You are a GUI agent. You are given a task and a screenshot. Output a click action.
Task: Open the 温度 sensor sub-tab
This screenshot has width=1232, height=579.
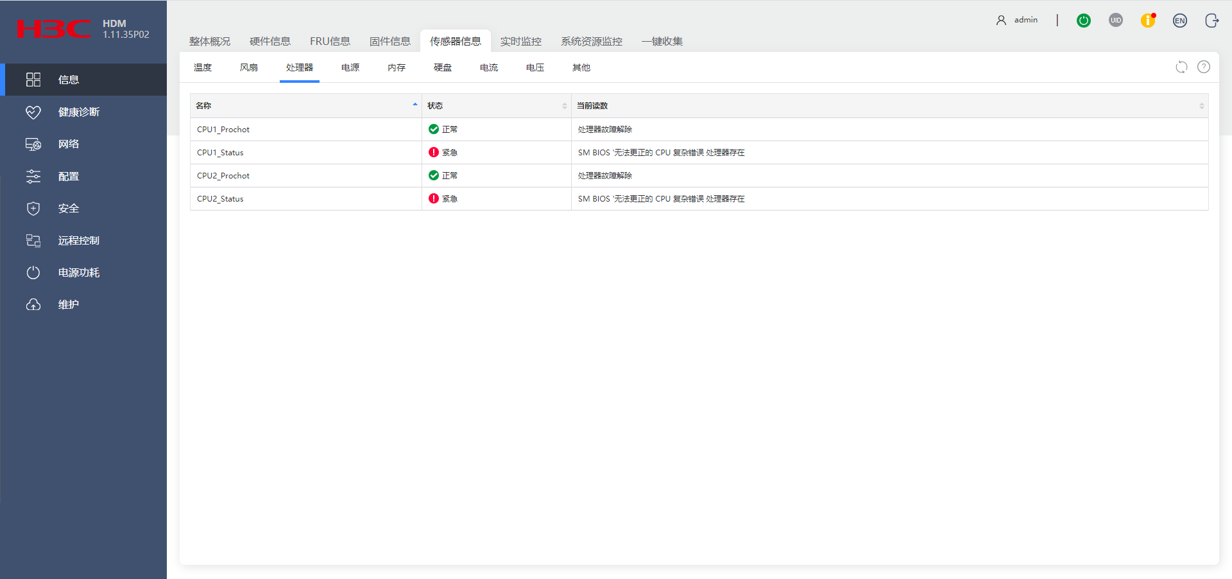click(203, 67)
